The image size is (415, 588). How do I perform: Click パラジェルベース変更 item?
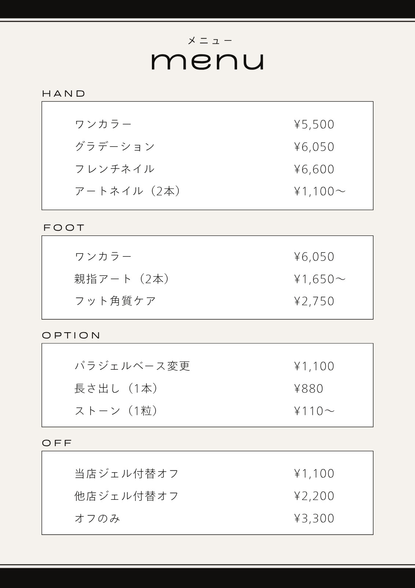(132, 366)
